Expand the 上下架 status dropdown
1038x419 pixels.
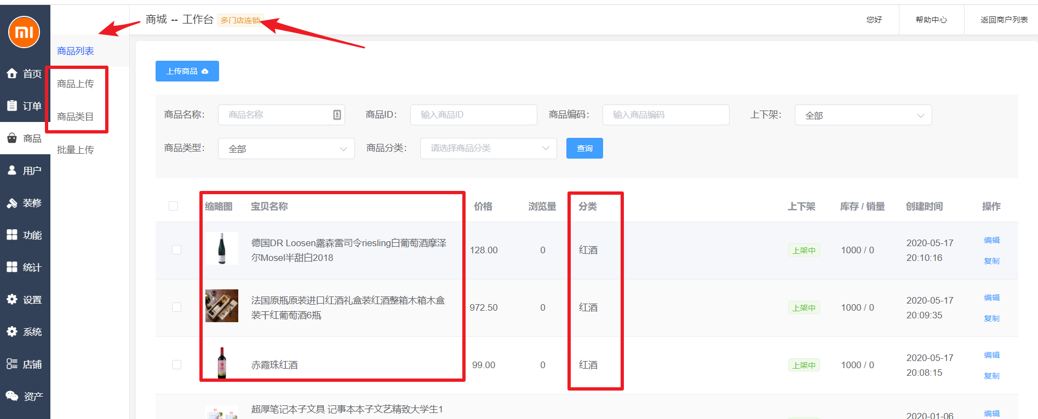click(x=863, y=115)
